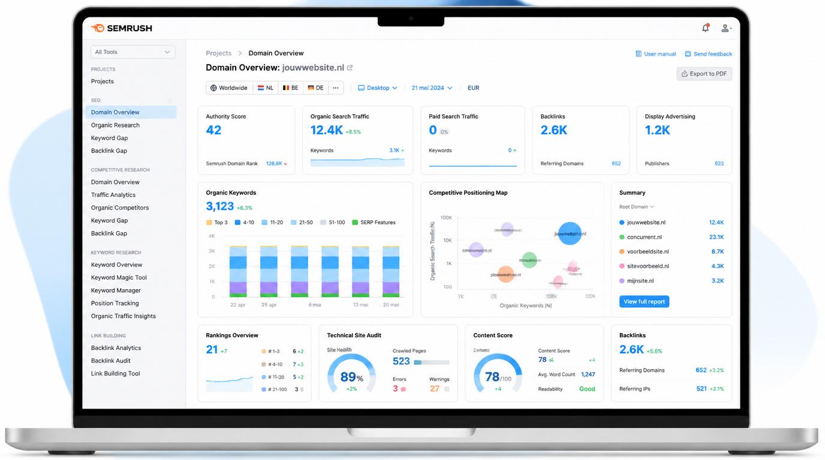825x460 pixels.
Task: Open Backlink Audit in sidebar
Action: [111, 361]
